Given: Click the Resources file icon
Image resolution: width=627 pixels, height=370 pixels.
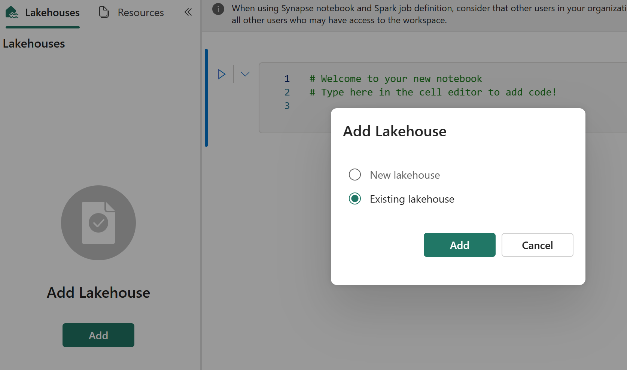Looking at the screenshot, I should click(104, 12).
